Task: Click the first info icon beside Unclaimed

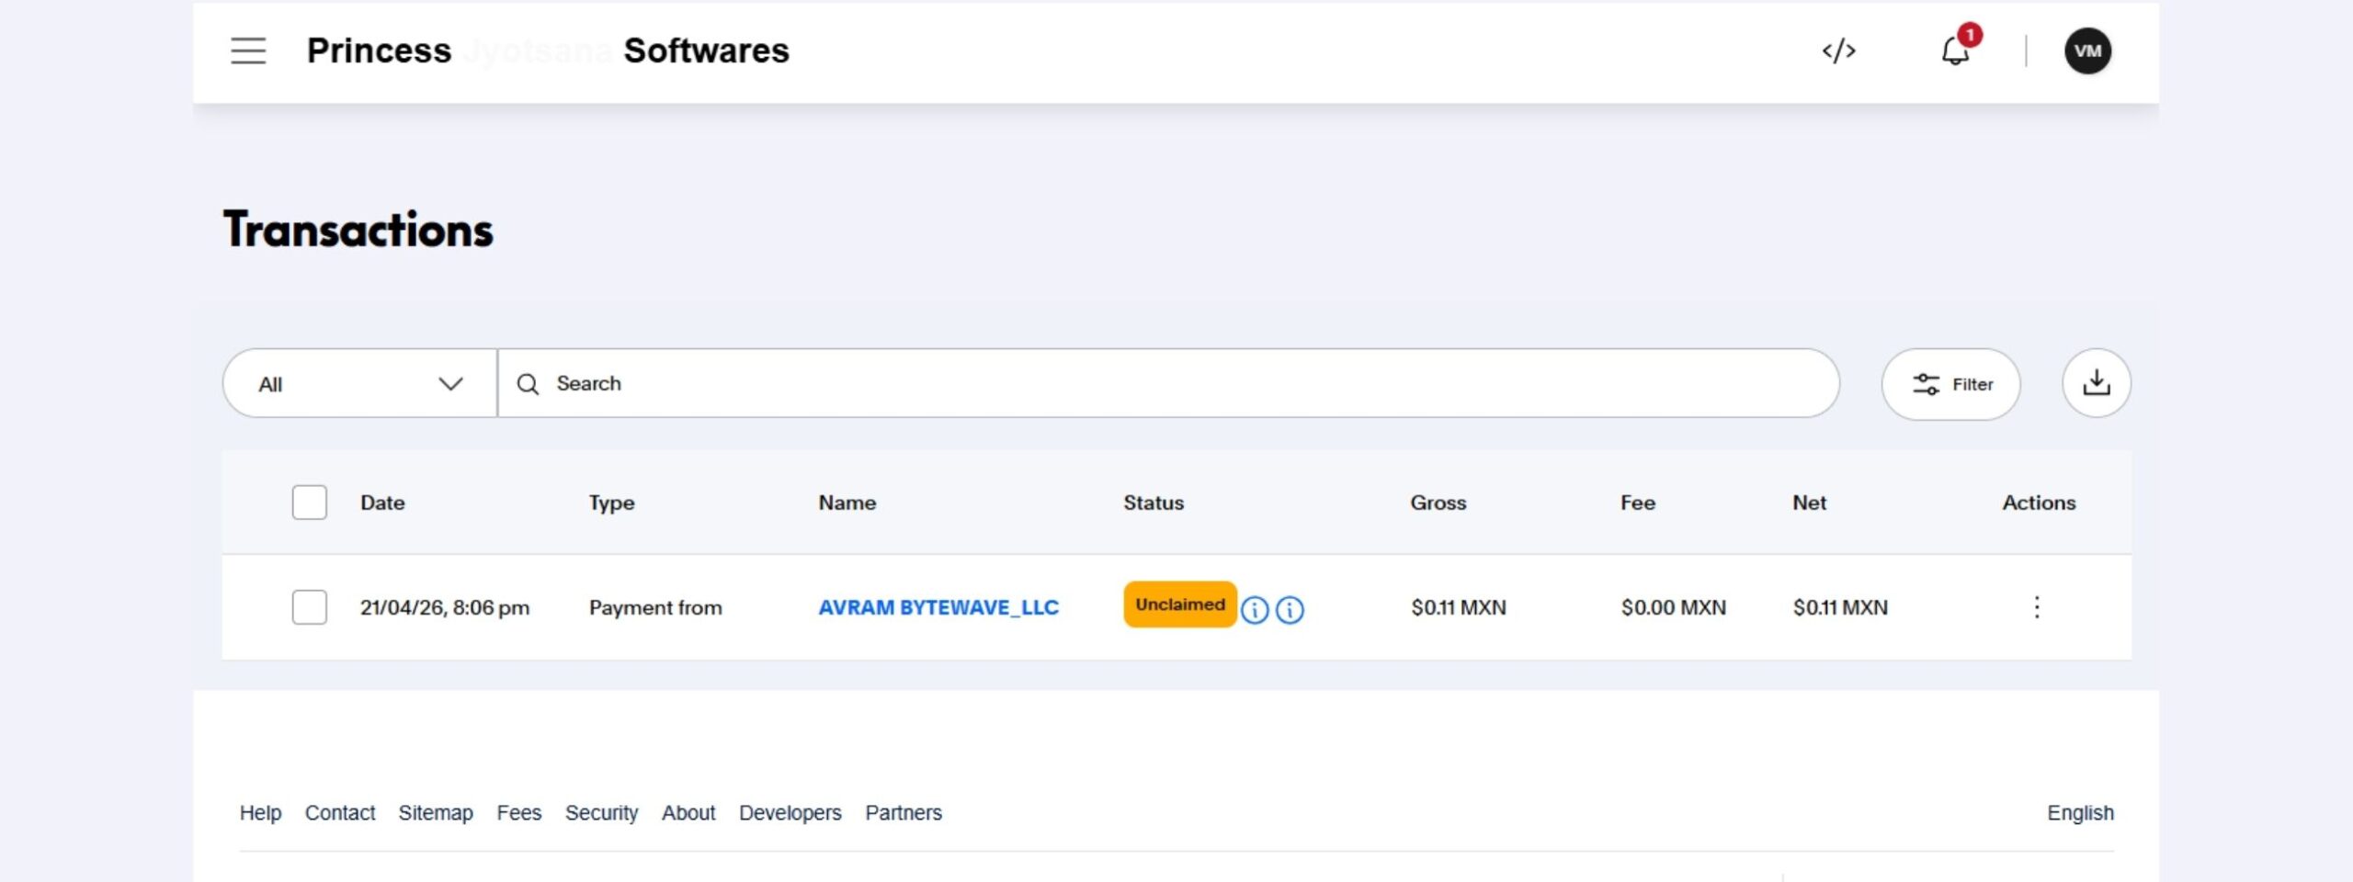Action: pos(1255,610)
